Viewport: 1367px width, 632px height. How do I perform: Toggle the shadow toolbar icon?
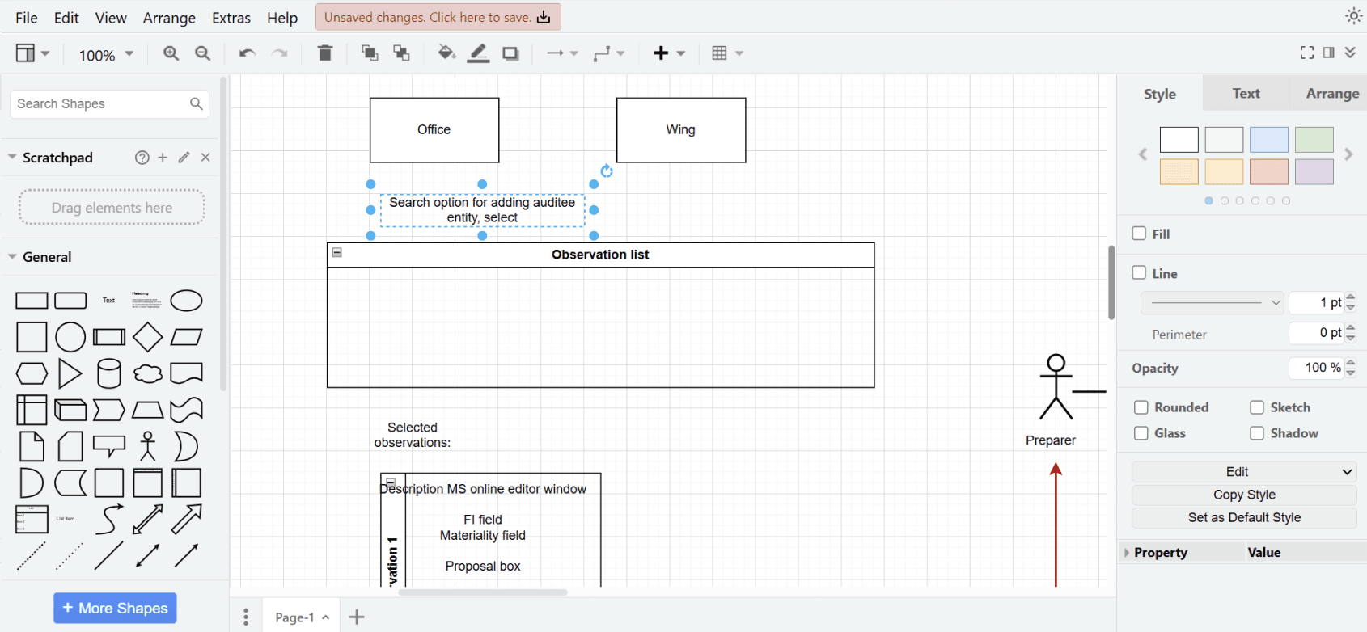510,54
